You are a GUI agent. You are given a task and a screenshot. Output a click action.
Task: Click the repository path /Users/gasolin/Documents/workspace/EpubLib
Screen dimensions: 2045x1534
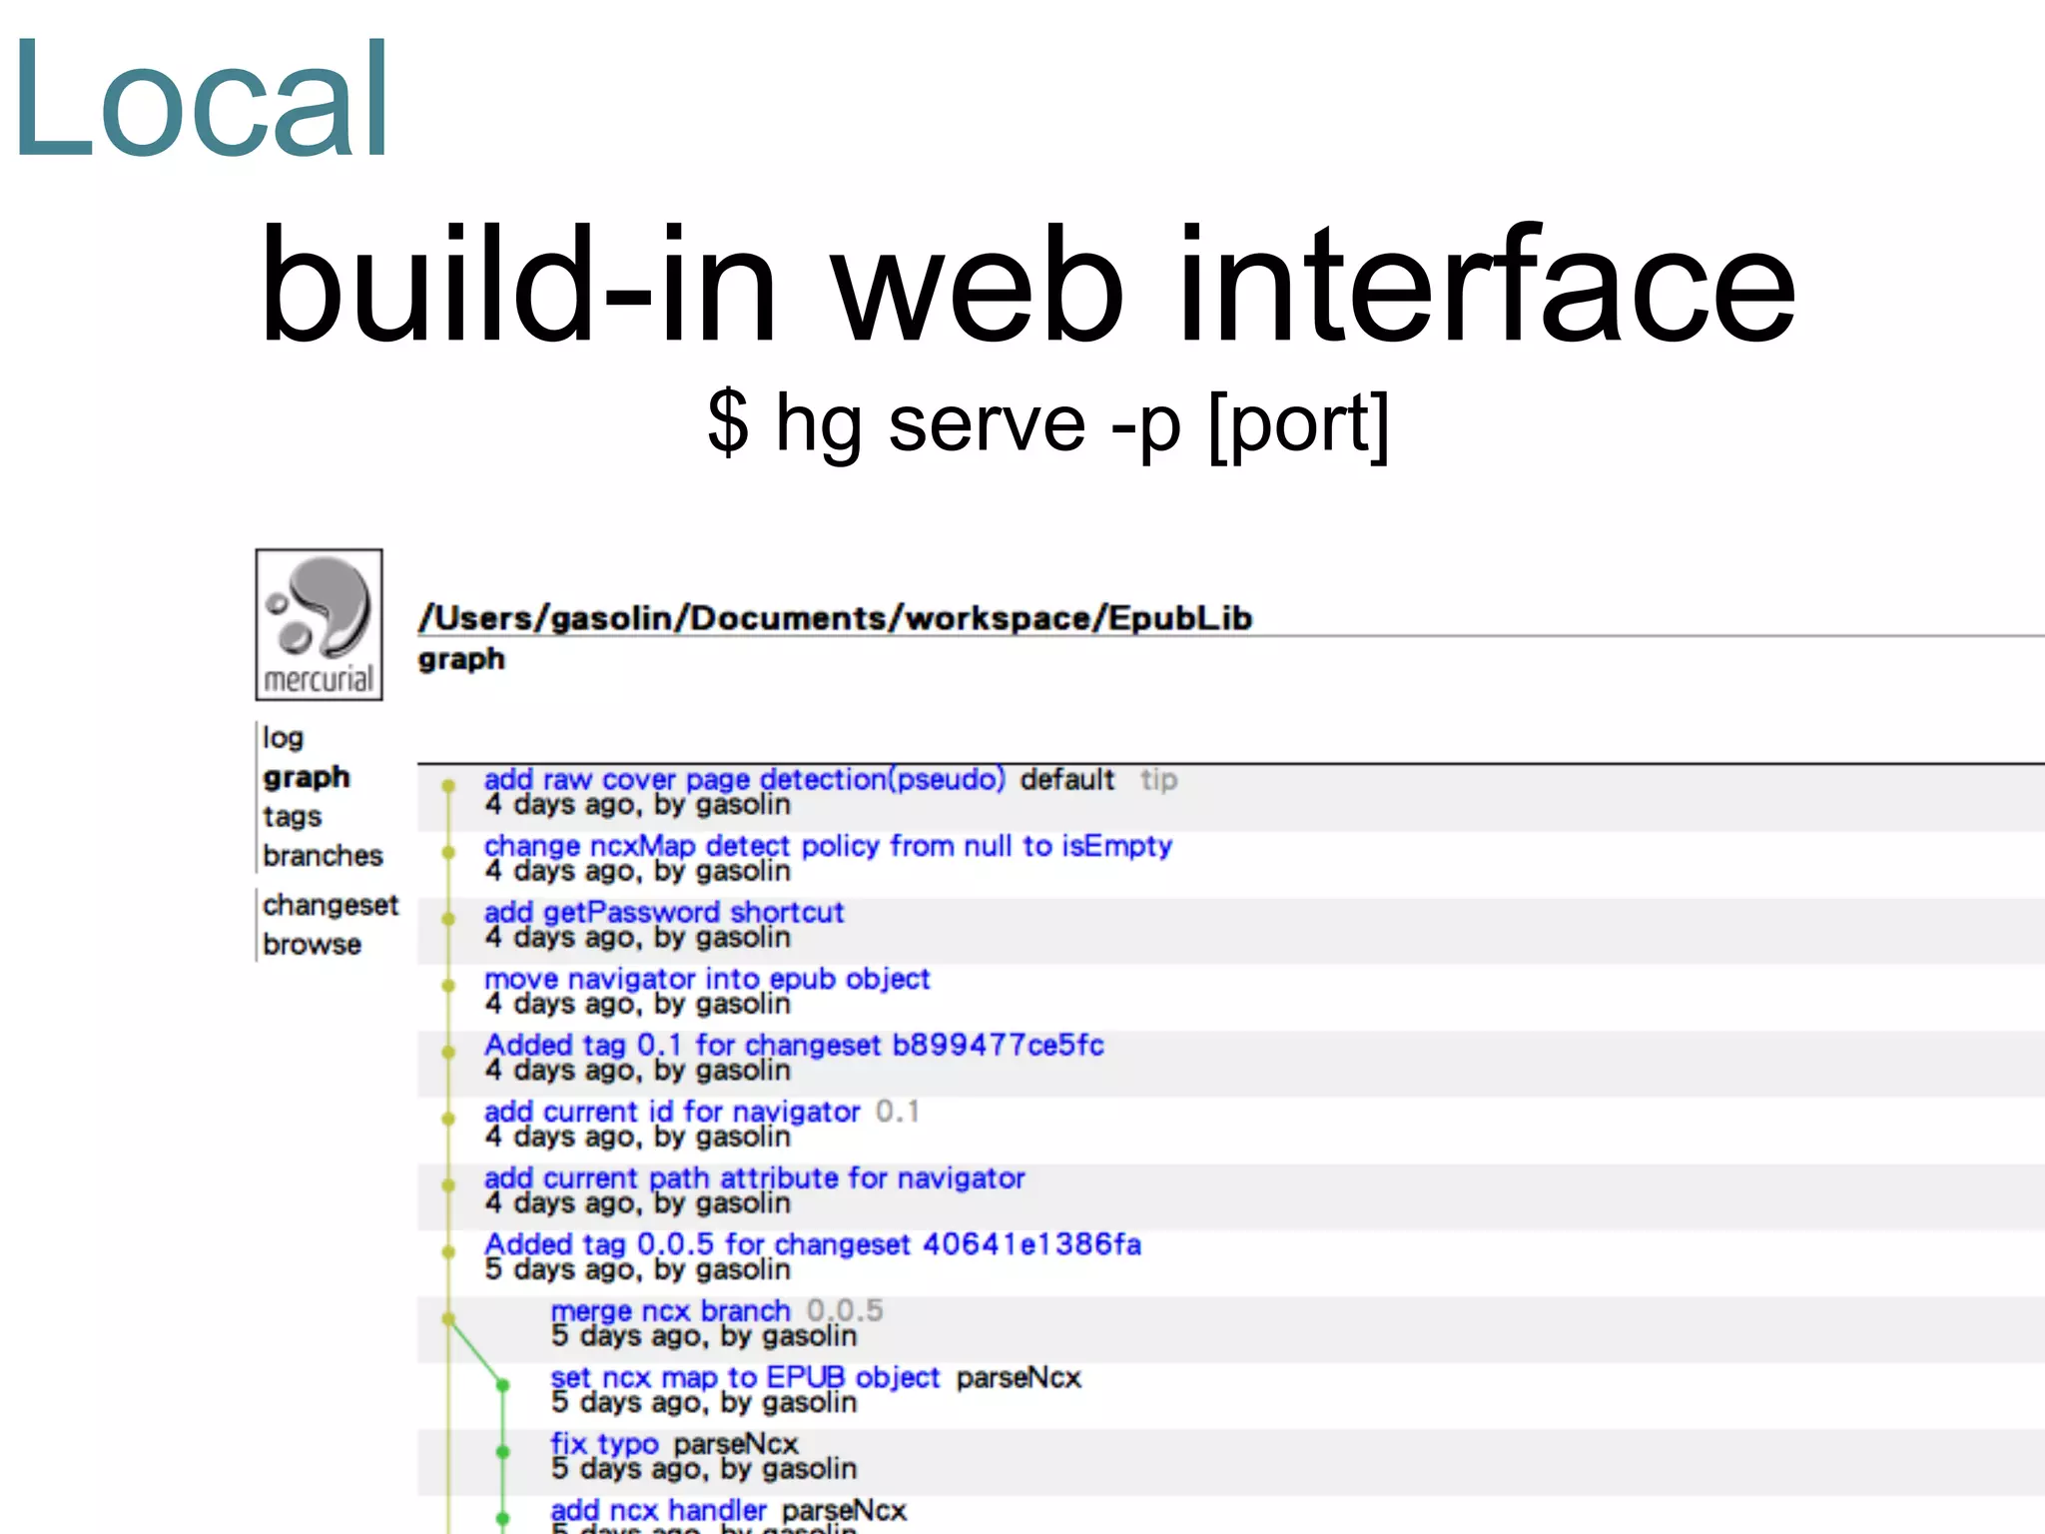coord(836,618)
